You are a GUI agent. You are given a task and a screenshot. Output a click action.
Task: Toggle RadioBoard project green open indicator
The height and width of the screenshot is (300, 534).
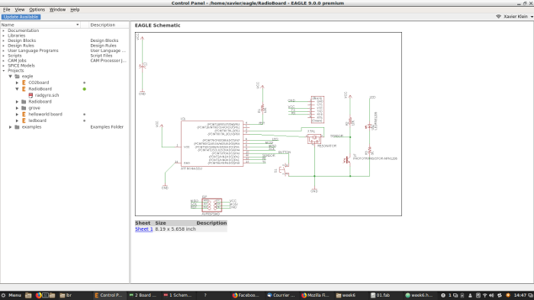click(85, 89)
